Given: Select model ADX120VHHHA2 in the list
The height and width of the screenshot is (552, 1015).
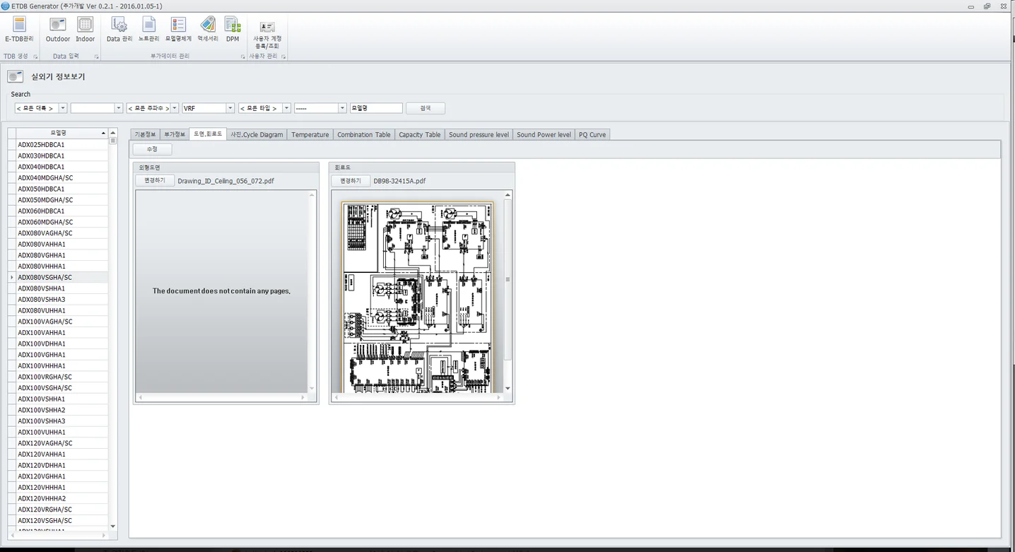Looking at the screenshot, I should [x=62, y=498].
